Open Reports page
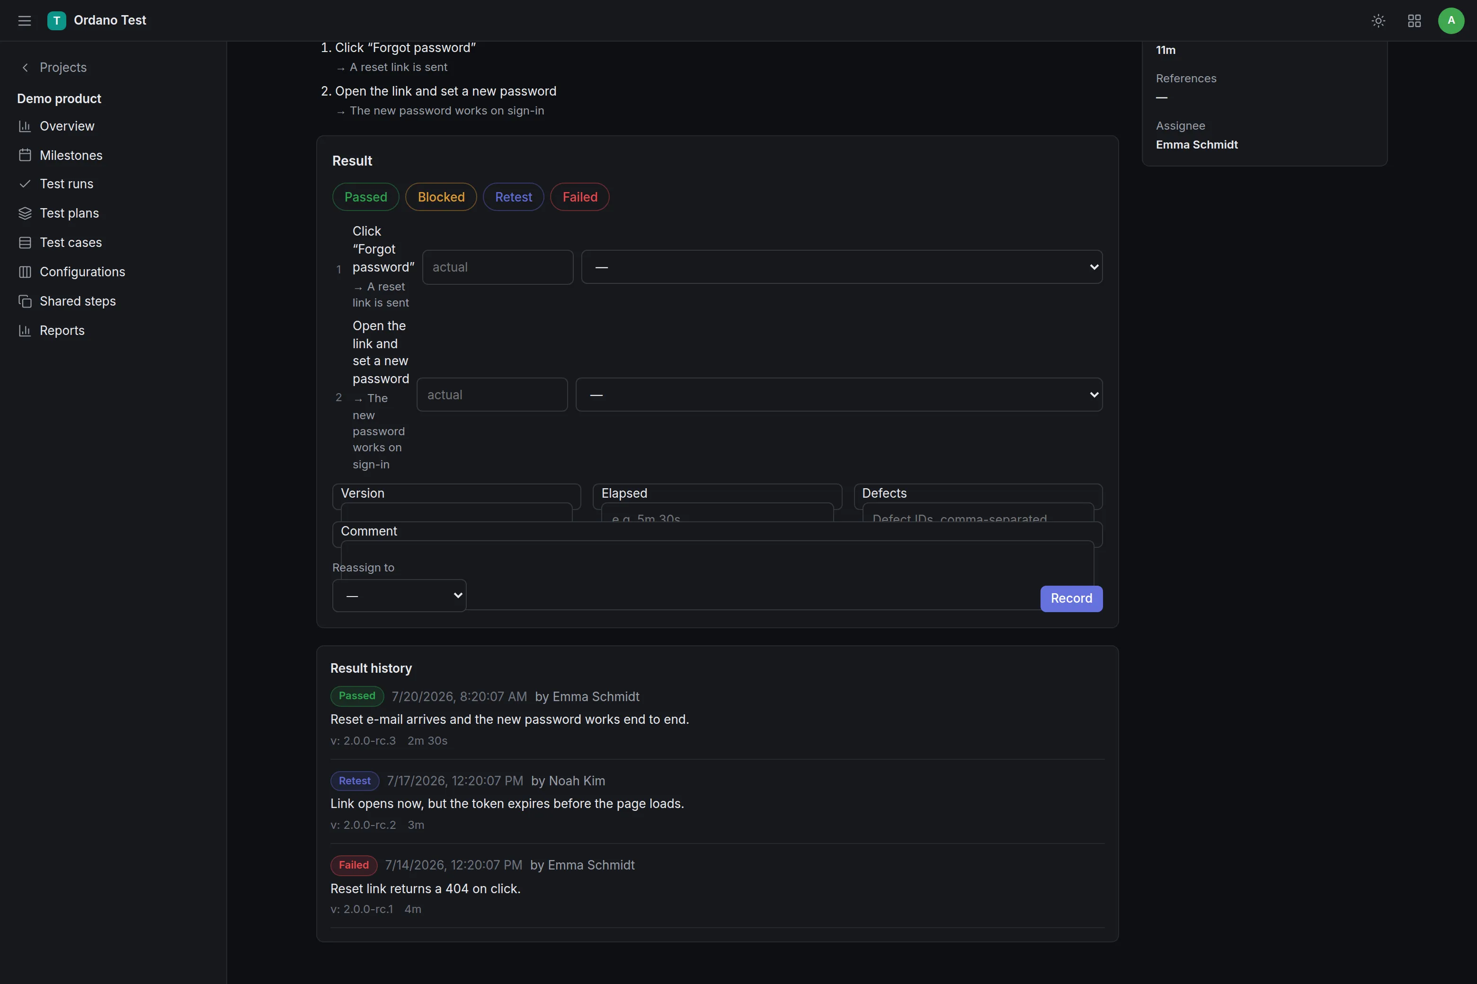 pos(62,331)
